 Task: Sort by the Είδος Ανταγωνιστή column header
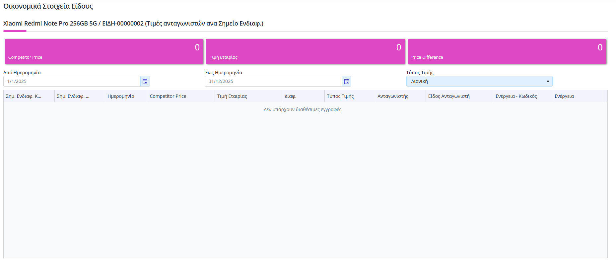click(x=459, y=96)
